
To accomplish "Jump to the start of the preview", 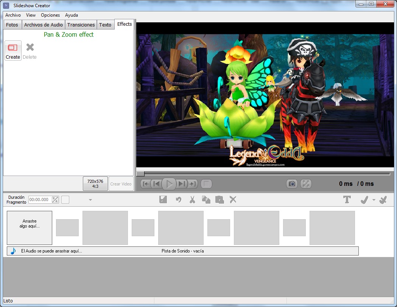I will [145, 184].
